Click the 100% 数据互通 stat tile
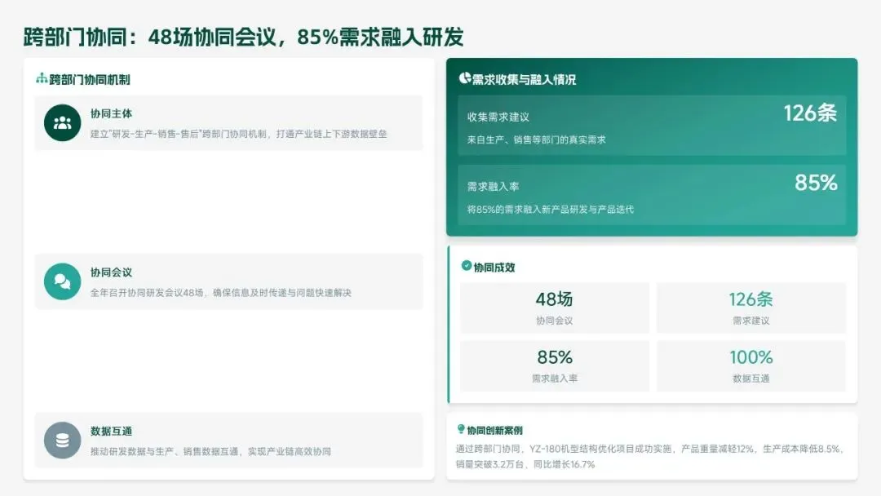Screen dimensions: 881x496 pyautogui.click(x=751, y=365)
